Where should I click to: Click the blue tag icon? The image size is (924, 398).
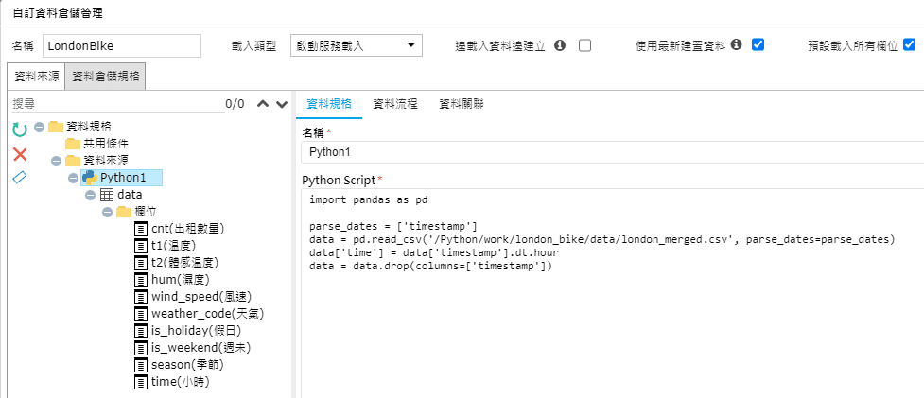coord(20,177)
